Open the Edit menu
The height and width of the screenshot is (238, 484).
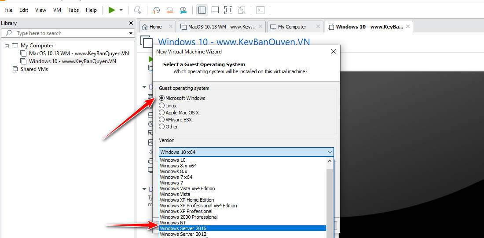point(24,10)
